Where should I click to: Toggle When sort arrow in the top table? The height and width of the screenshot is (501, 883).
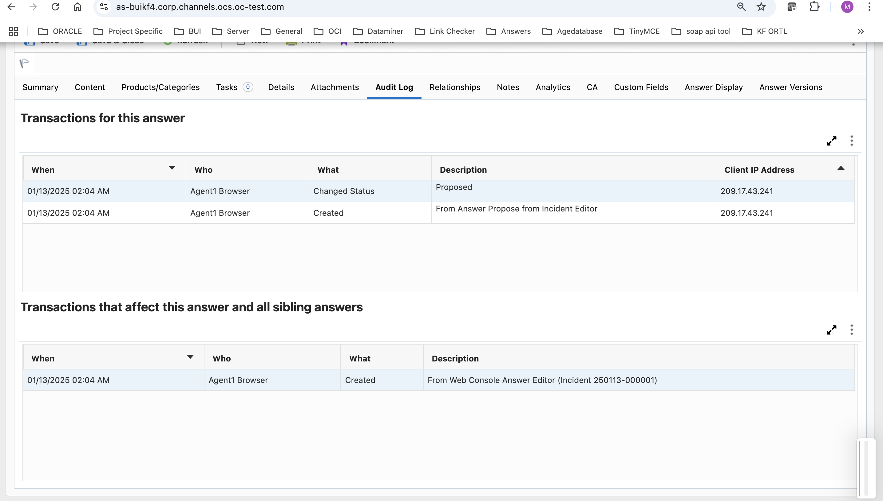[x=172, y=168]
